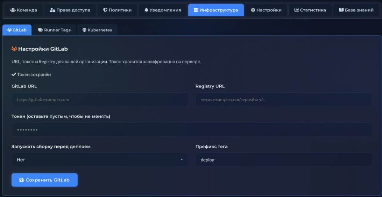Screen dimensions: 382x197
Task: Click the shield icon on Политики
Action: pos(105,10)
